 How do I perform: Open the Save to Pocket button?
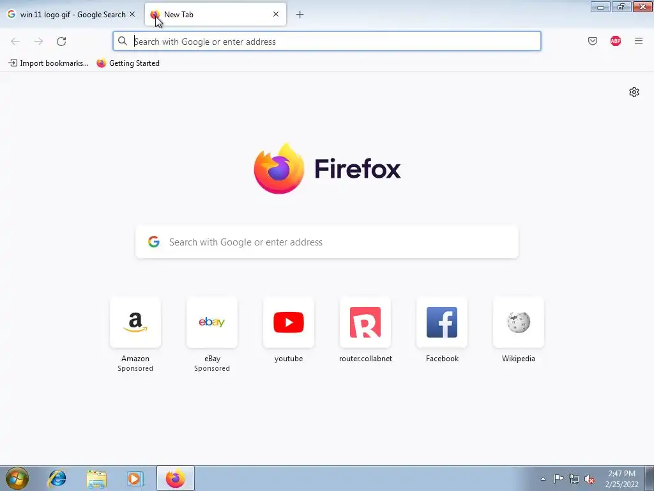592,41
